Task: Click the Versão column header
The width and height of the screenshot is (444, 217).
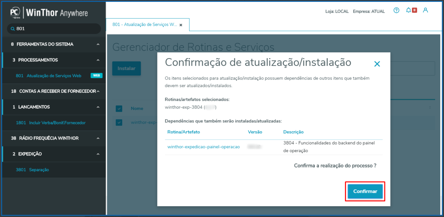Action: click(x=255, y=132)
